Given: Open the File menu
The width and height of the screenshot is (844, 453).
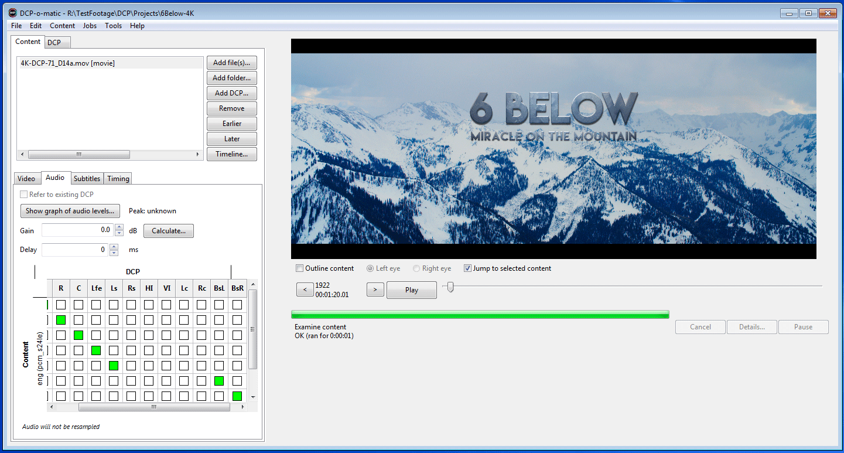Looking at the screenshot, I should click(16, 26).
